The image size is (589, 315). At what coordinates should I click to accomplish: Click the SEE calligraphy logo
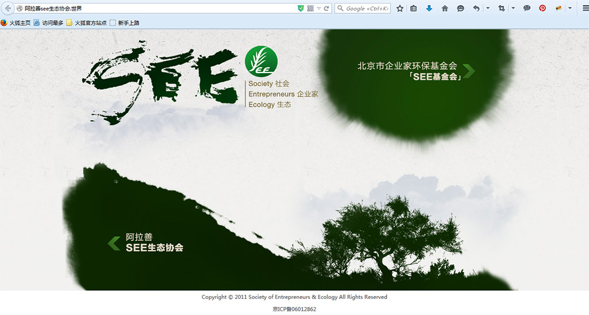click(x=162, y=83)
